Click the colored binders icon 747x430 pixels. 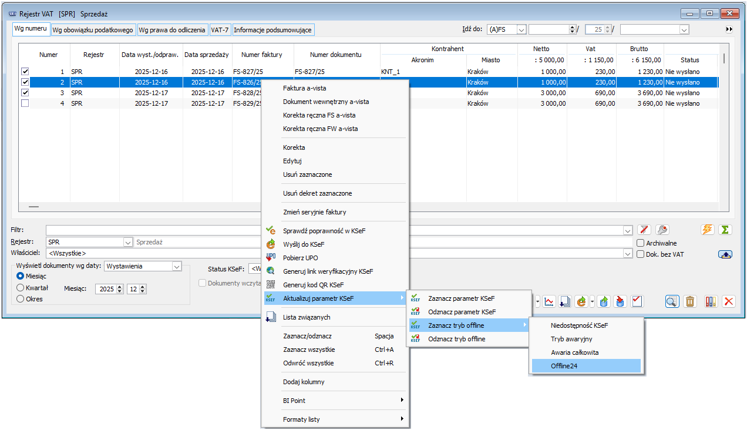(x=711, y=301)
